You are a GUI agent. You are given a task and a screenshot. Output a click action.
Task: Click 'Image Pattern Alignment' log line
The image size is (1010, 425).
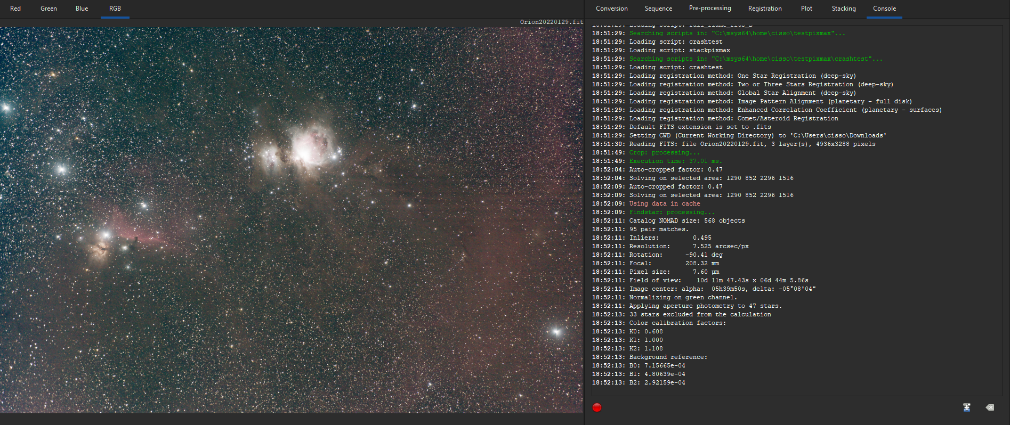pyautogui.click(x=752, y=102)
